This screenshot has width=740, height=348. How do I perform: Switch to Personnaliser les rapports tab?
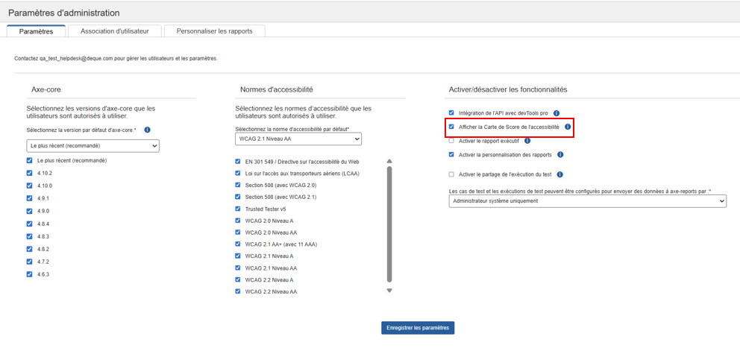coord(214,31)
